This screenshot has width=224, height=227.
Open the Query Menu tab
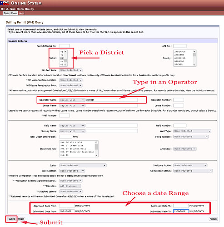[x=10, y=13]
